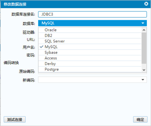
Task: Click the 数据库连接名 input field
Action: [x=92, y=14]
